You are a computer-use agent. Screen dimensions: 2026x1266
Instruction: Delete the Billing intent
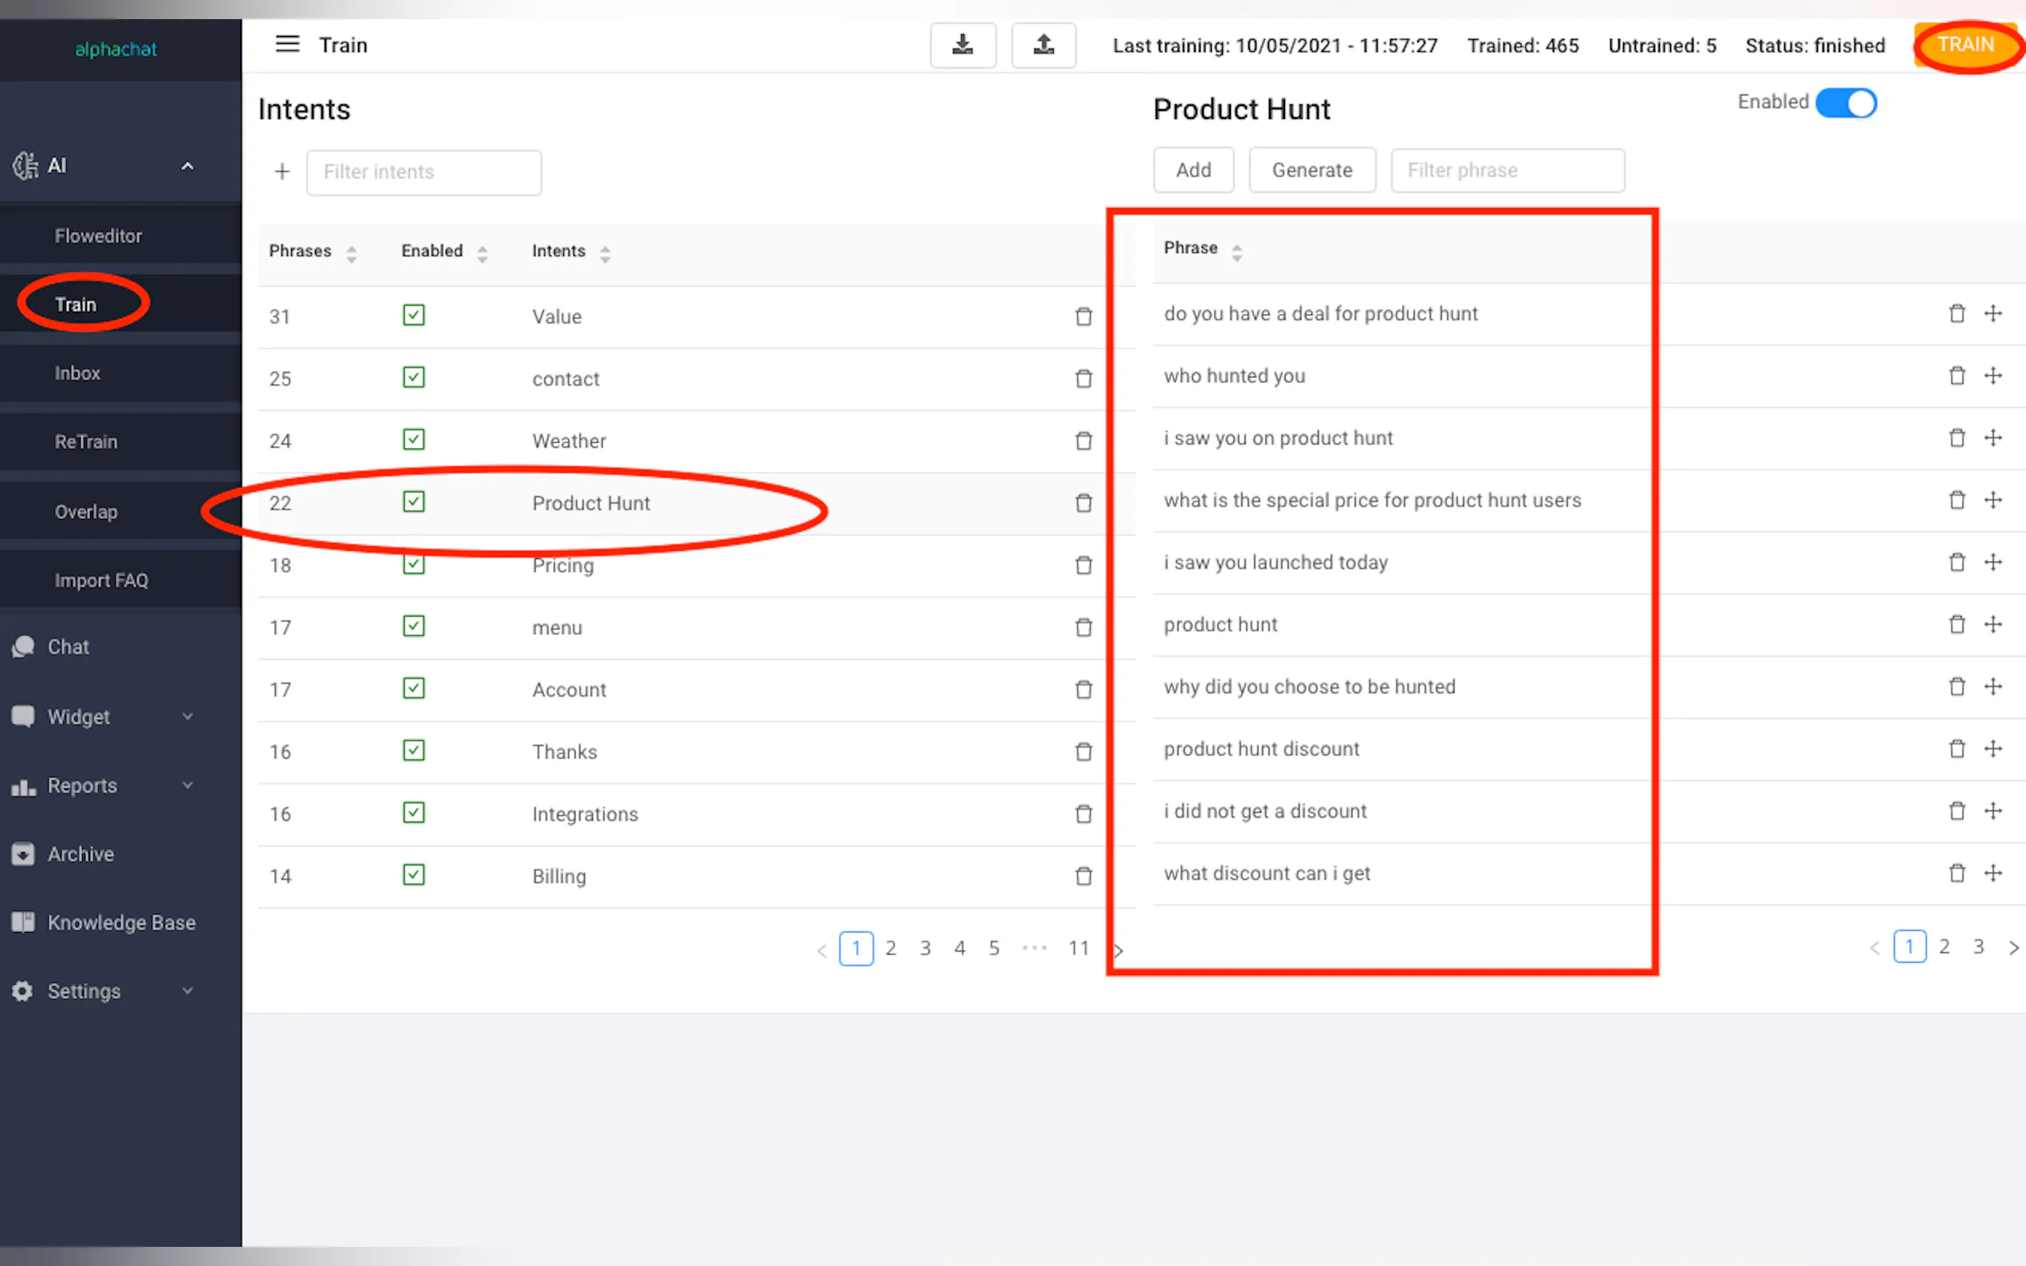1083,876
